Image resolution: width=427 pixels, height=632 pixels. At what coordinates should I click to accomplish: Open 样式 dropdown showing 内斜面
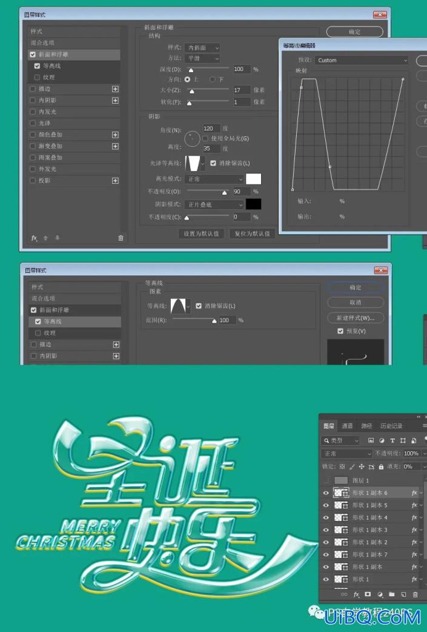point(202,47)
